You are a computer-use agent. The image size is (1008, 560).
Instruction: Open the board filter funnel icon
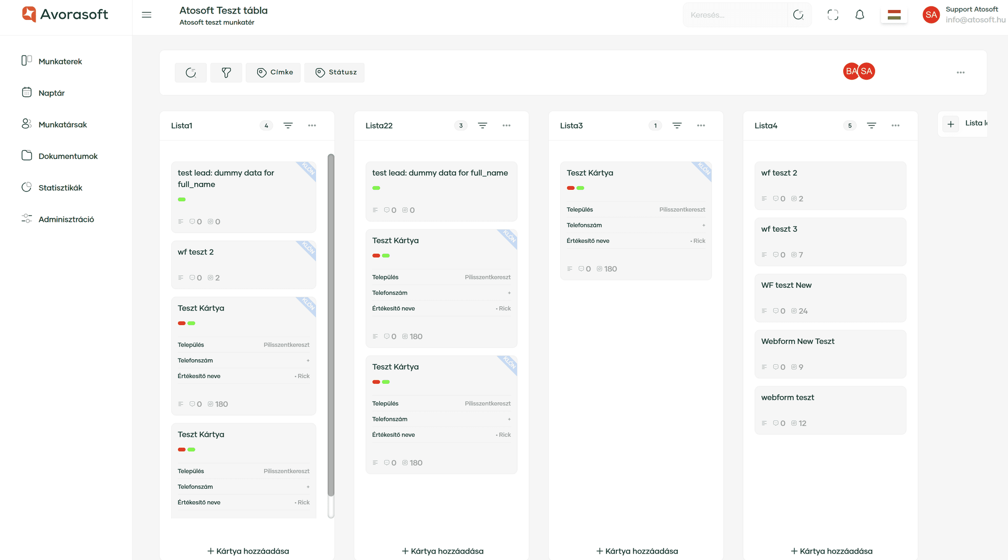226,72
